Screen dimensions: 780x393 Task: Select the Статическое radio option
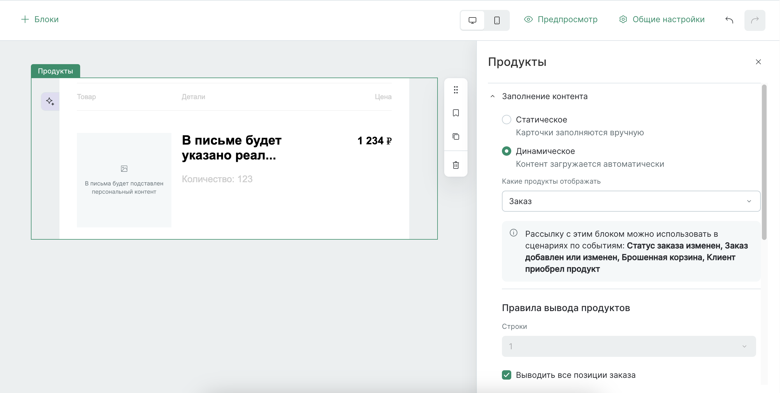click(x=506, y=120)
